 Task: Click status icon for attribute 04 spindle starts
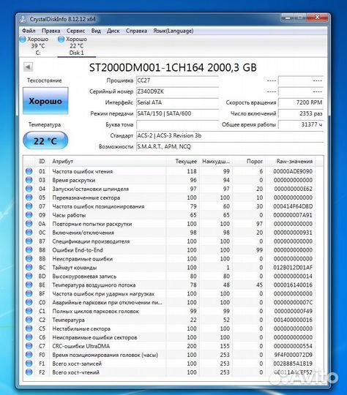pos(29,189)
